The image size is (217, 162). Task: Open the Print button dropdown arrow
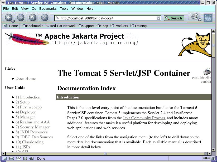point(200,20)
